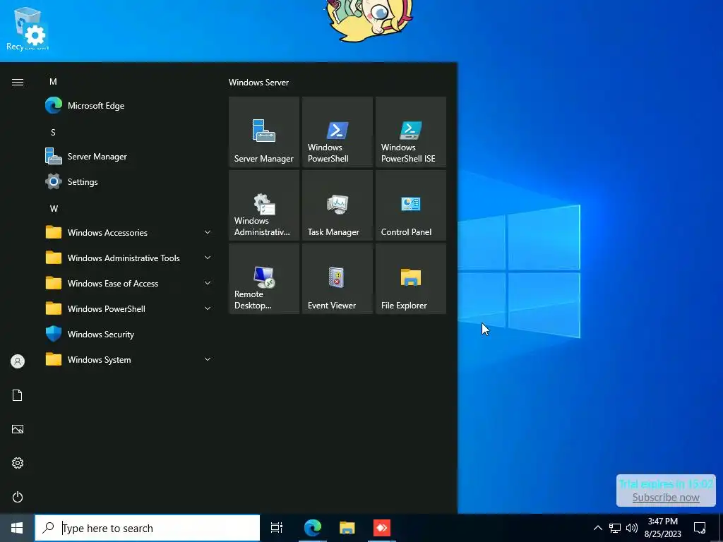Click the Subscribe now link
The width and height of the screenshot is (723, 542).
[666, 498]
